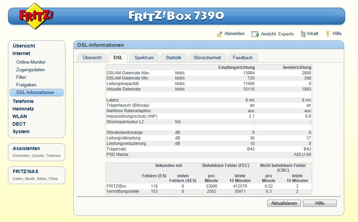Click the Hilfe button at bottom
The image size is (358, 222).
coord(320,203)
